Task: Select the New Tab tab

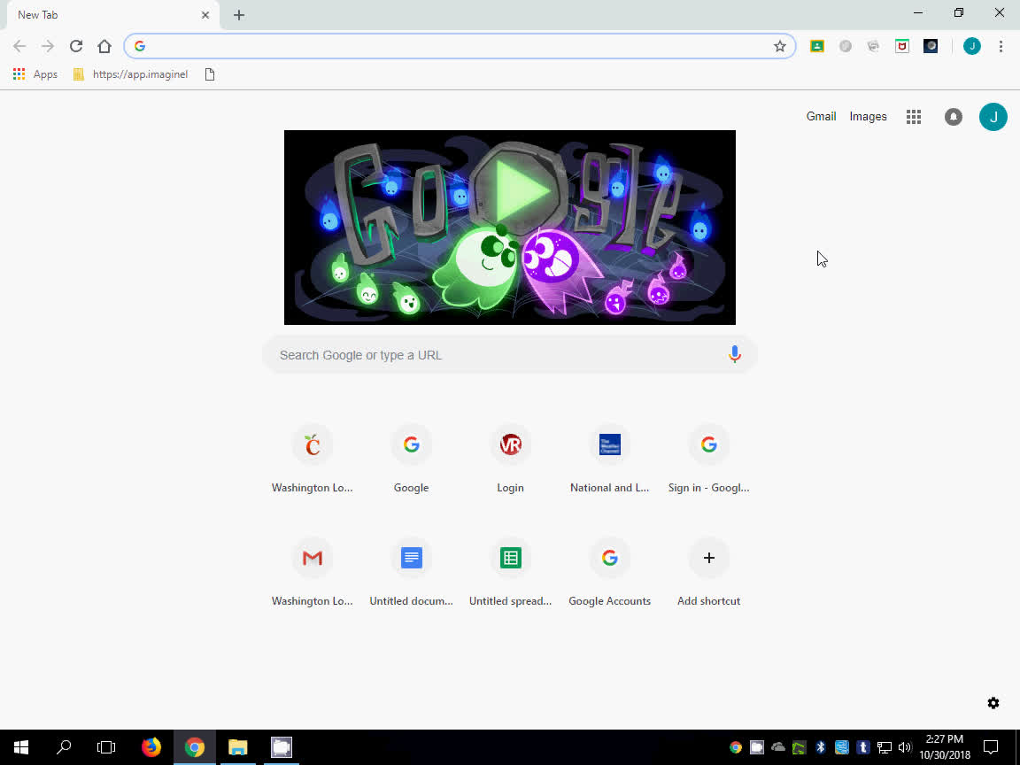Action: coord(111,15)
